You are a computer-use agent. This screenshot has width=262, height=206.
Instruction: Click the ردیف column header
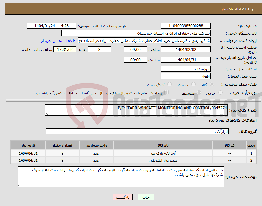click(x=251, y=145)
